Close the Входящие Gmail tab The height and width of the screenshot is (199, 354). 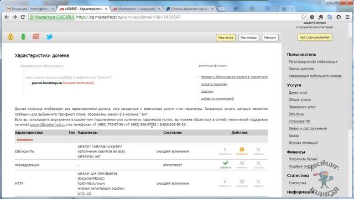[53, 9]
